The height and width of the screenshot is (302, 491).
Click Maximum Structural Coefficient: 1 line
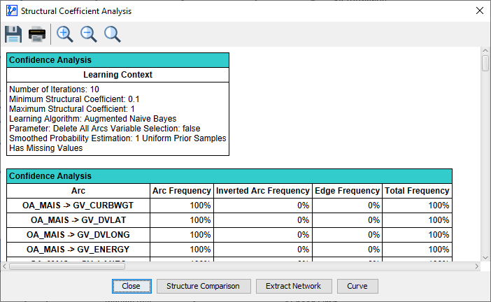72,109
